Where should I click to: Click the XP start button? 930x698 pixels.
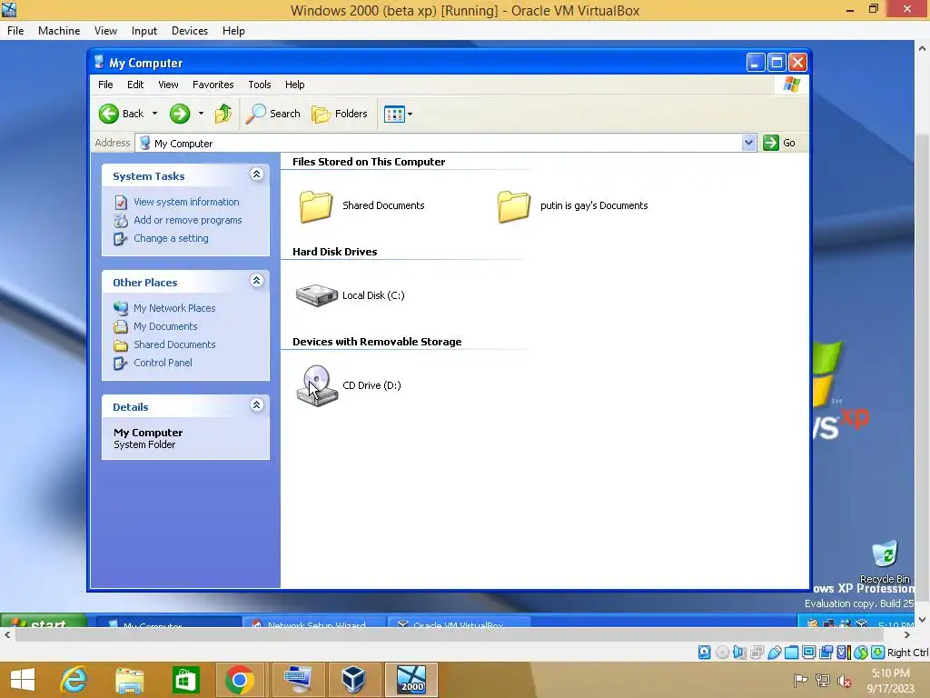click(44, 621)
